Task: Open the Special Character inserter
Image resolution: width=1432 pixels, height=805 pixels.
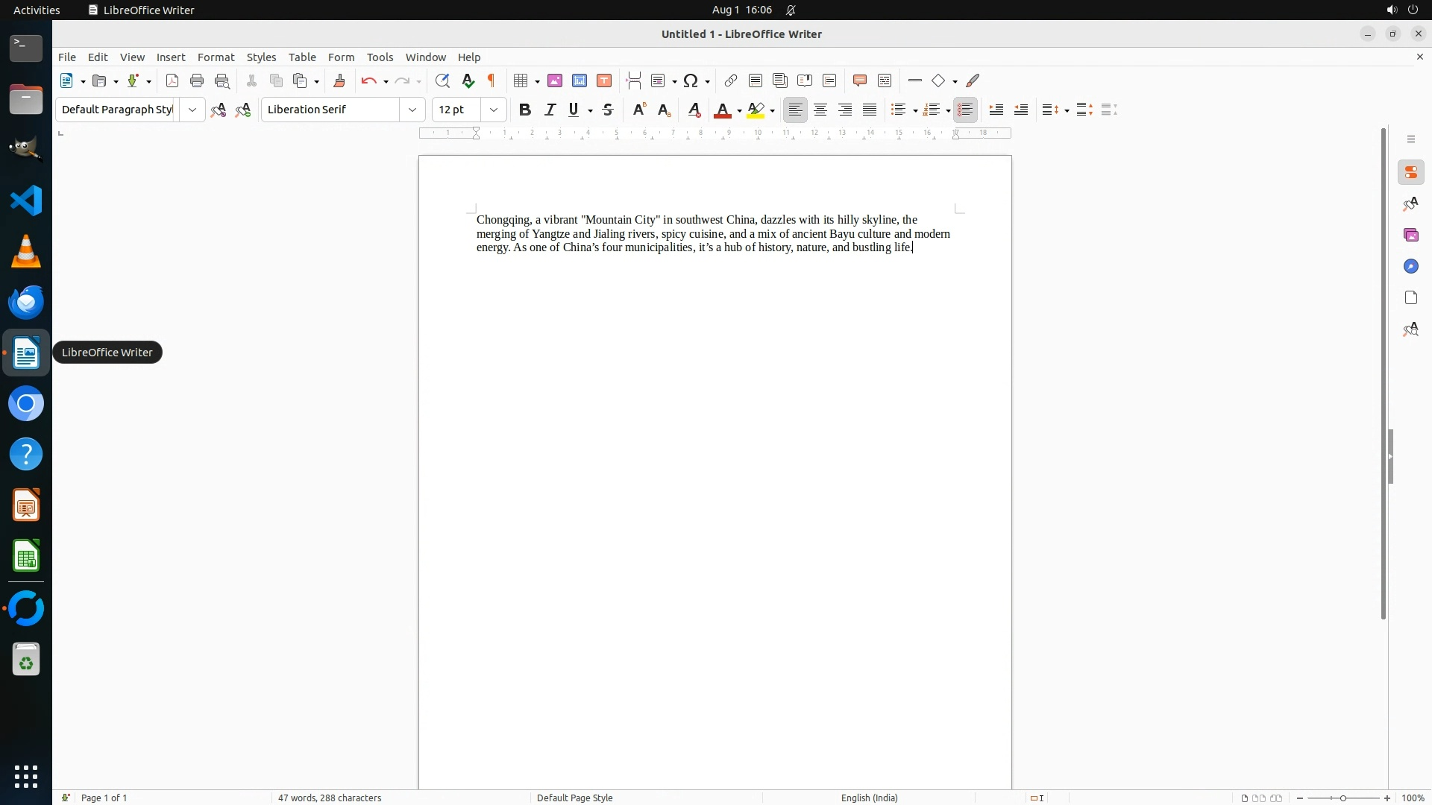Action: click(x=691, y=81)
